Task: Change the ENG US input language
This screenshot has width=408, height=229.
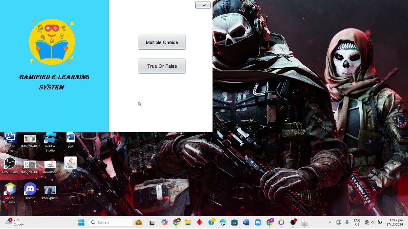Action: [357, 223]
